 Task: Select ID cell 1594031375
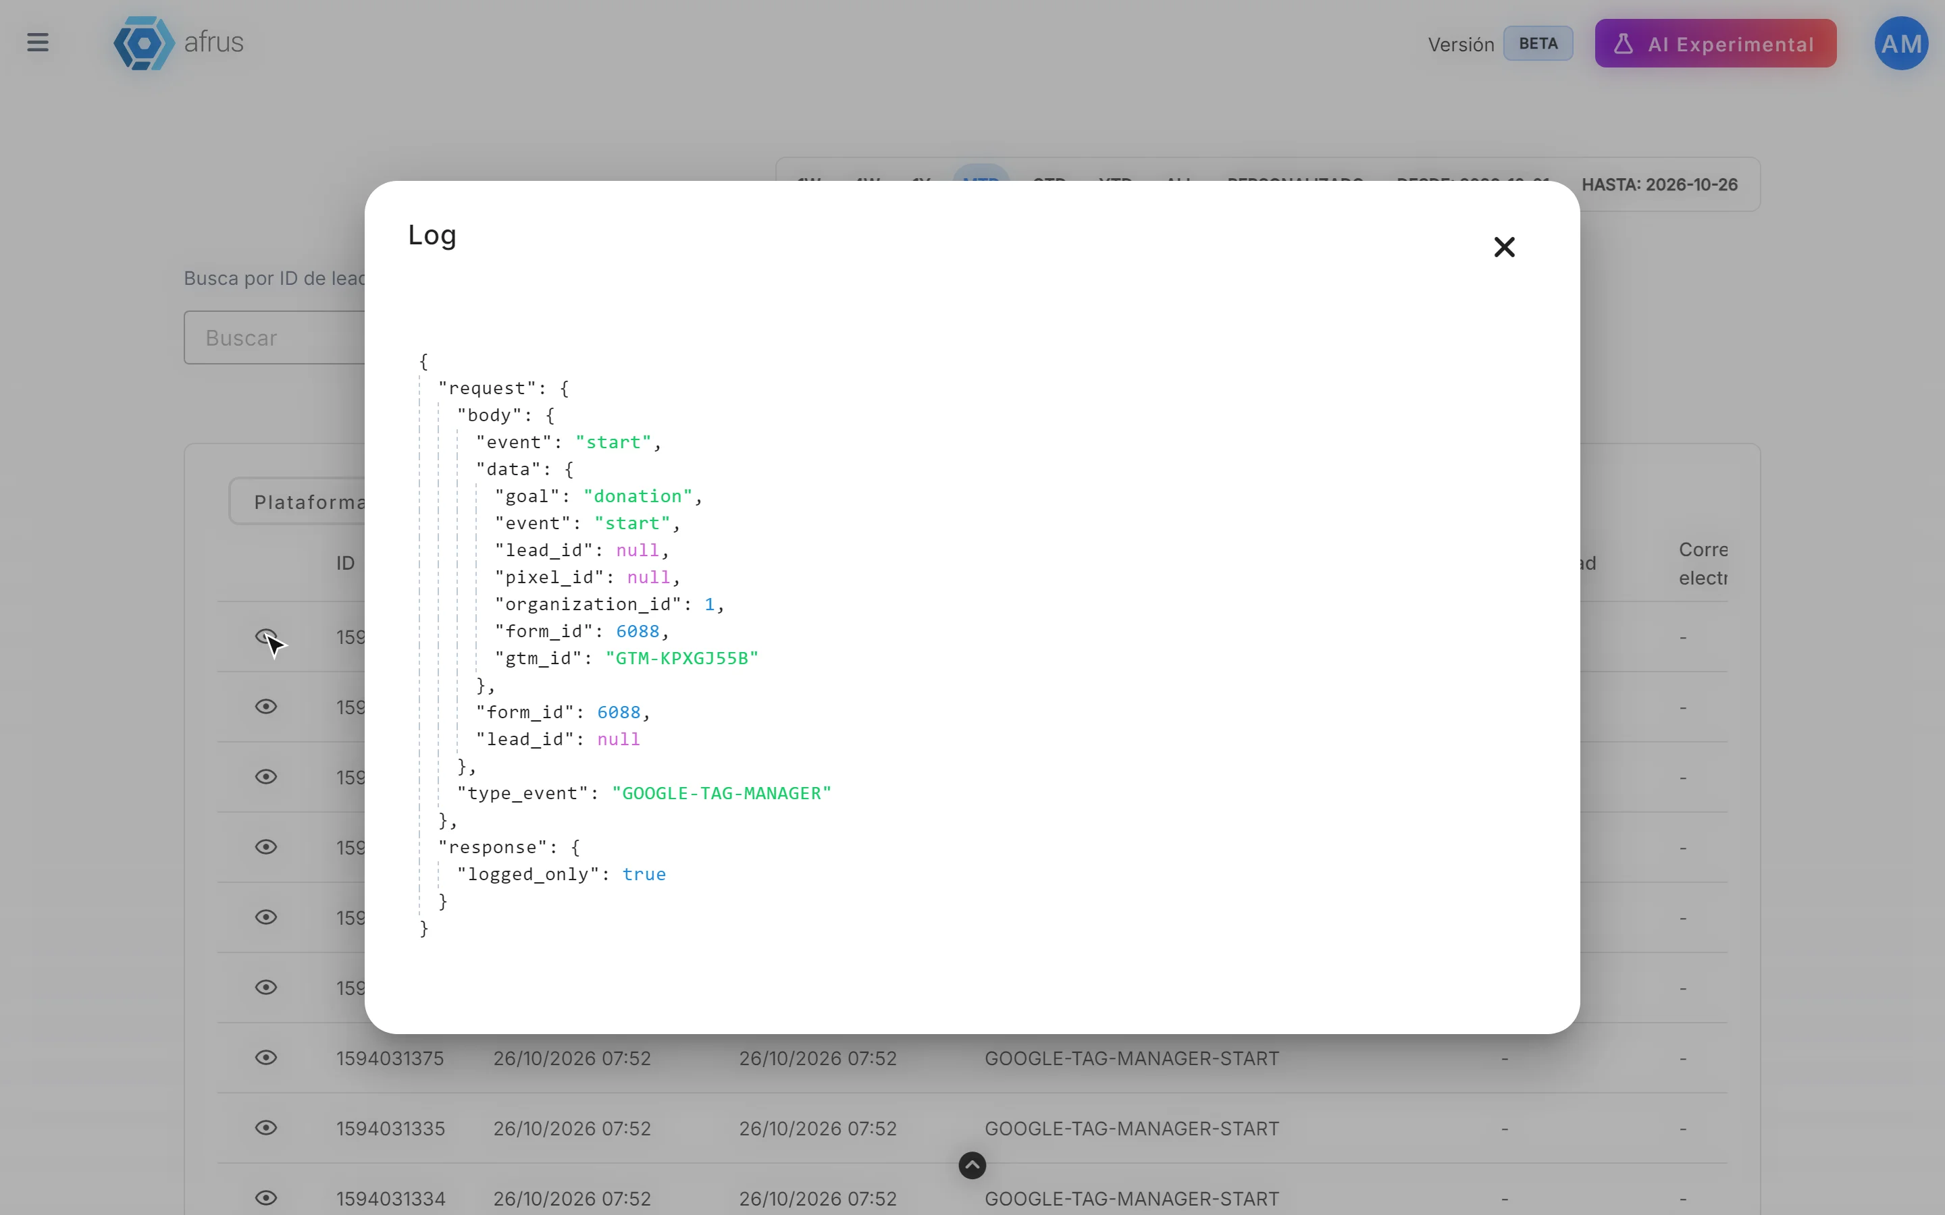pos(390,1058)
